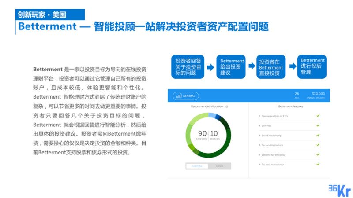Click the checkmark for Diverse portfolio of ETFs
The width and height of the screenshot is (353, 198).
pos(318,116)
